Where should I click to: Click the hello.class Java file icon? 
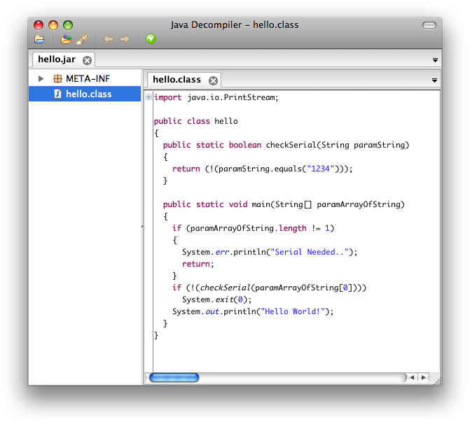(57, 94)
